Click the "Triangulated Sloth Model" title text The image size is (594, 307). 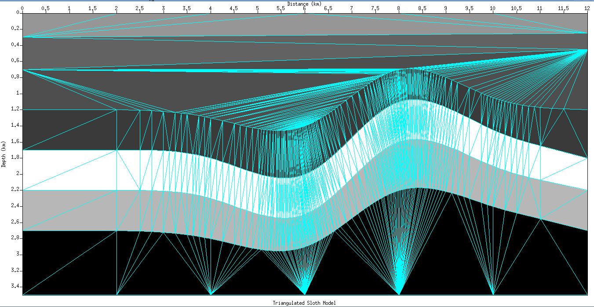(304, 303)
